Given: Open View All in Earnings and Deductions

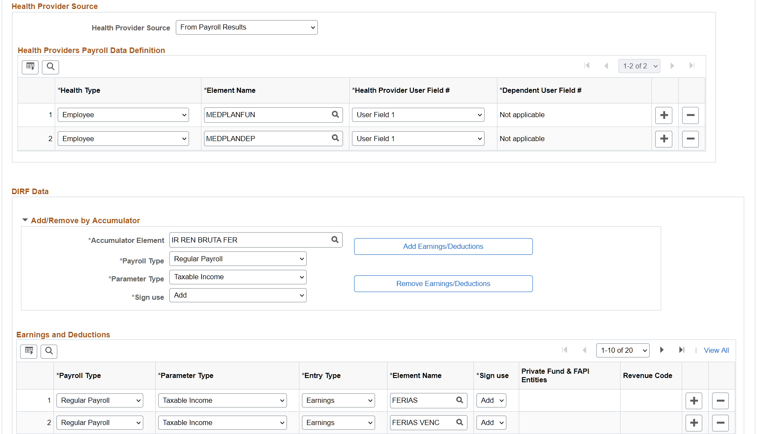Looking at the screenshot, I should pyautogui.click(x=716, y=350).
